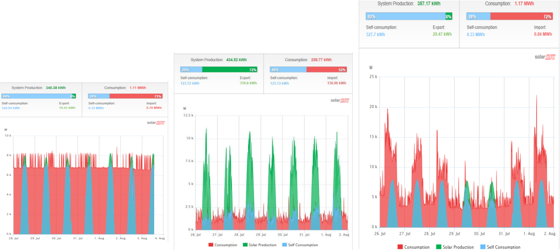Select the import value 0.78 MWh

click(154, 108)
